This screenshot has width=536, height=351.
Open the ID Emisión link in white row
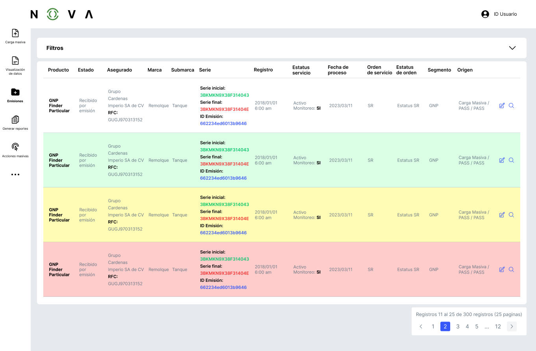click(223, 123)
